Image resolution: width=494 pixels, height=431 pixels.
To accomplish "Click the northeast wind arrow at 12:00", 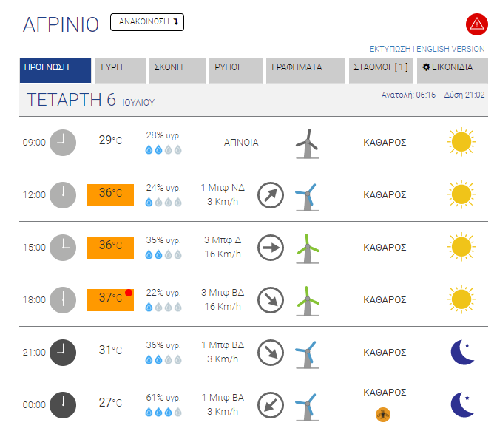I will click(271, 195).
